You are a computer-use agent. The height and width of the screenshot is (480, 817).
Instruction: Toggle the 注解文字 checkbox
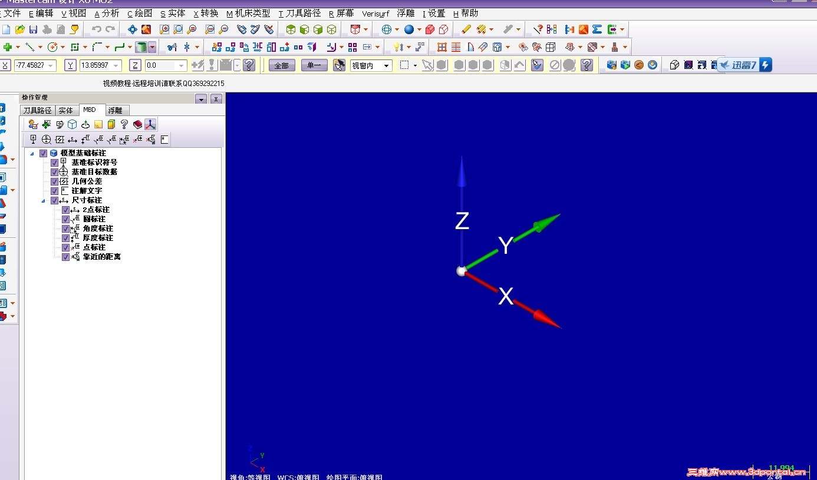[x=54, y=191]
